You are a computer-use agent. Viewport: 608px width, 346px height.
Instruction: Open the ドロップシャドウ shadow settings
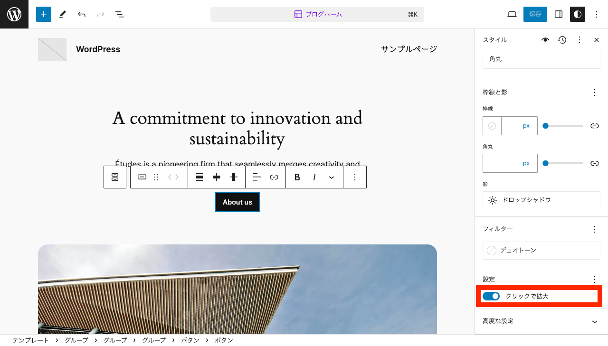click(x=541, y=200)
